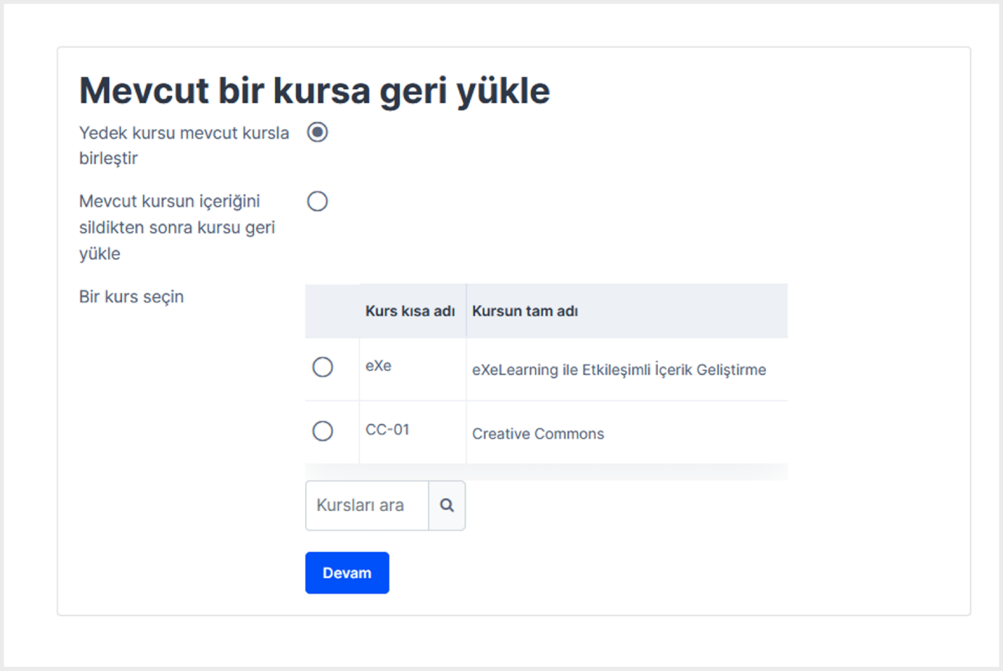Click the Yedek kursu mevcut kursla birleştir label

point(184,145)
